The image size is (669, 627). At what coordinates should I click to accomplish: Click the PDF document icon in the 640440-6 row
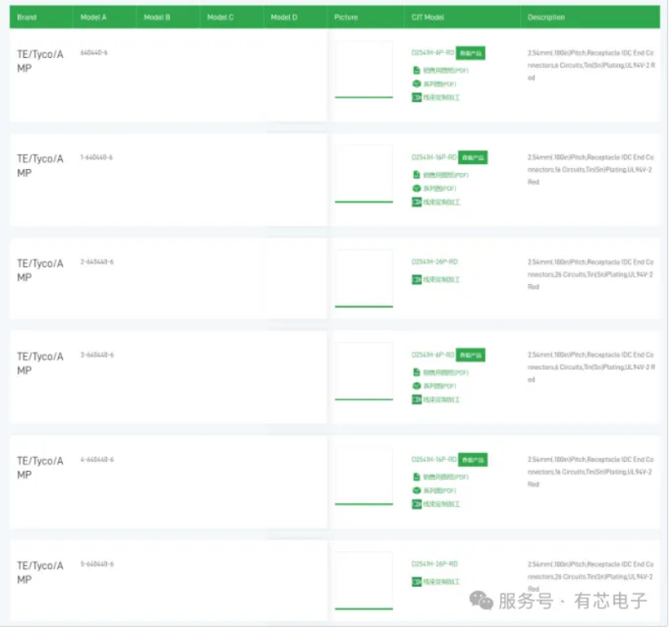416,71
